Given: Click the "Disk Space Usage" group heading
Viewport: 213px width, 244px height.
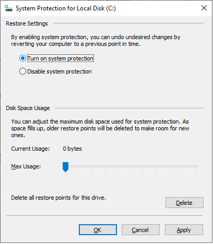Looking at the screenshot, I should 28,108.
